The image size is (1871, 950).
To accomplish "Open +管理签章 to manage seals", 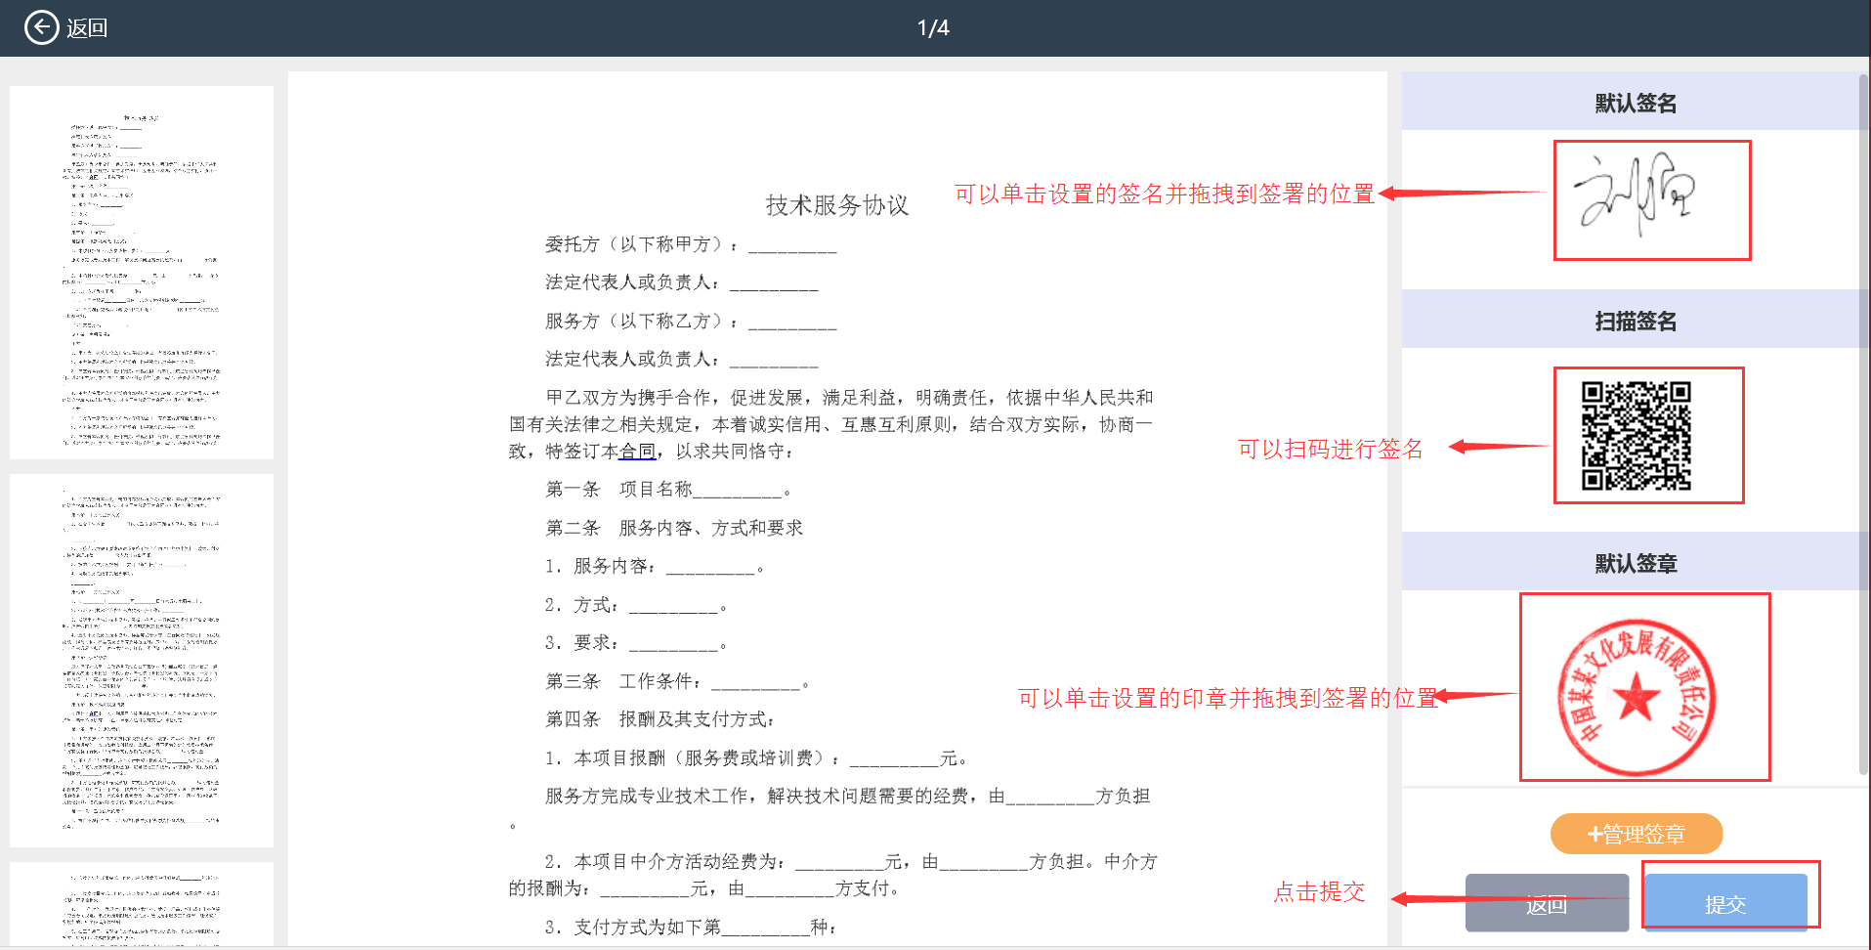I will tap(1637, 834).
